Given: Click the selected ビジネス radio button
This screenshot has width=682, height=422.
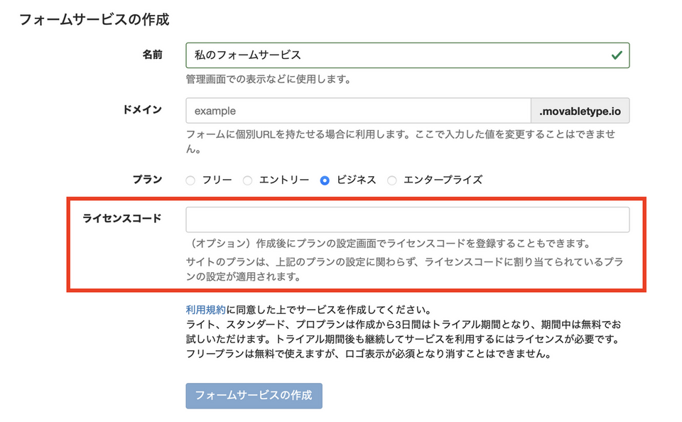Looking at the screenshot, I should click(x=325, y=180).
